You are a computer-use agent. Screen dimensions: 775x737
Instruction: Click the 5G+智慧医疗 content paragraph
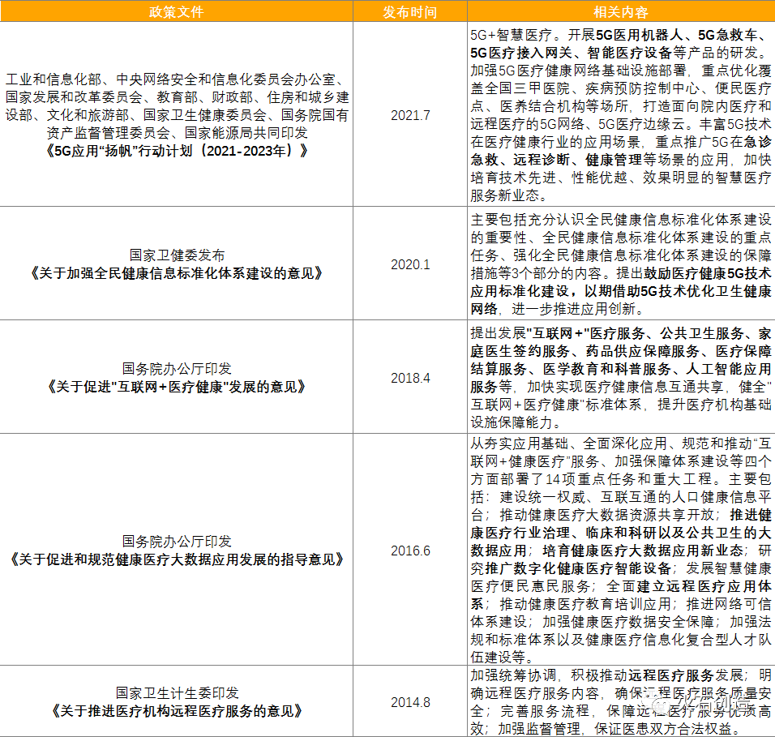click(x=620, y=114)
